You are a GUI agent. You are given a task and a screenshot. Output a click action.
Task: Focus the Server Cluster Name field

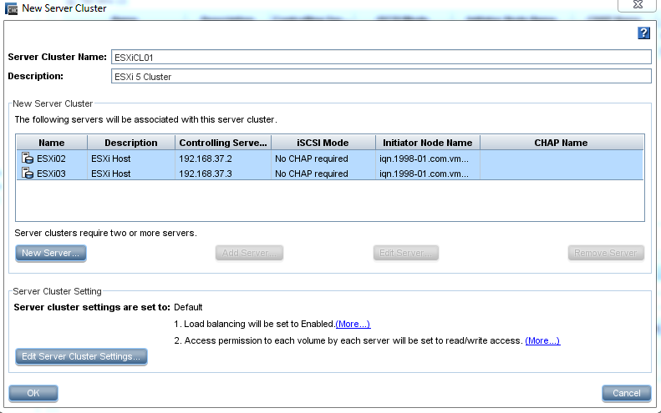point(380,57)
